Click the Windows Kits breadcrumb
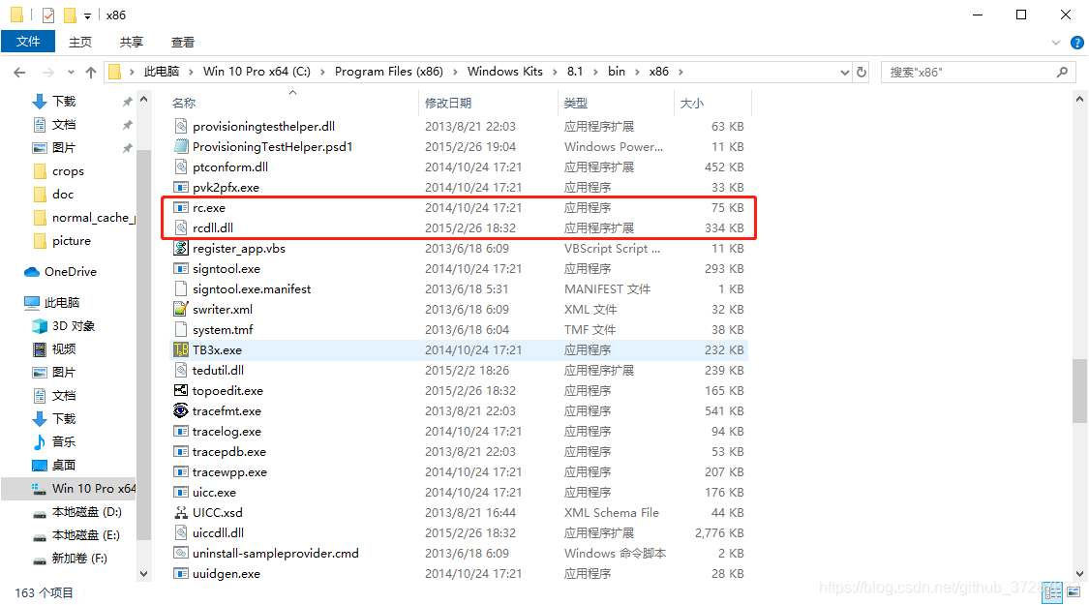Image resolution: width=1089 pixels, height=605 pixels. pyautogui.click(x=505, y=72)
